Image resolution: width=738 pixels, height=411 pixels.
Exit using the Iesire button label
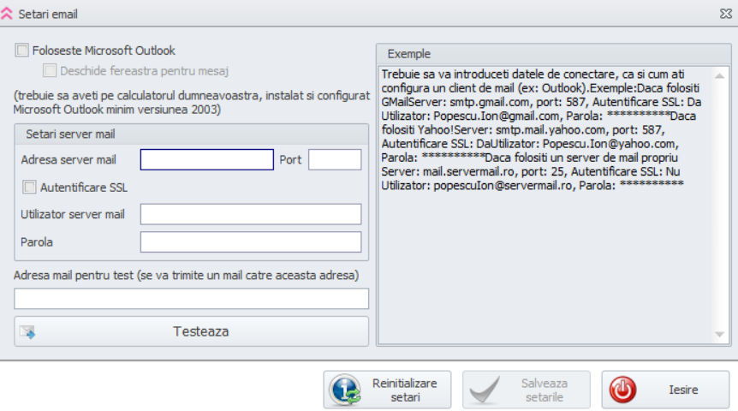[682, 390]
